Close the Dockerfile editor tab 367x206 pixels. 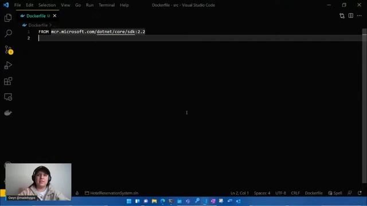[54, 15]
